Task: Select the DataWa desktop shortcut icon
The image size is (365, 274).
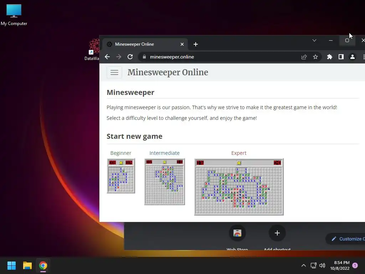Action: tap(92, 50)
